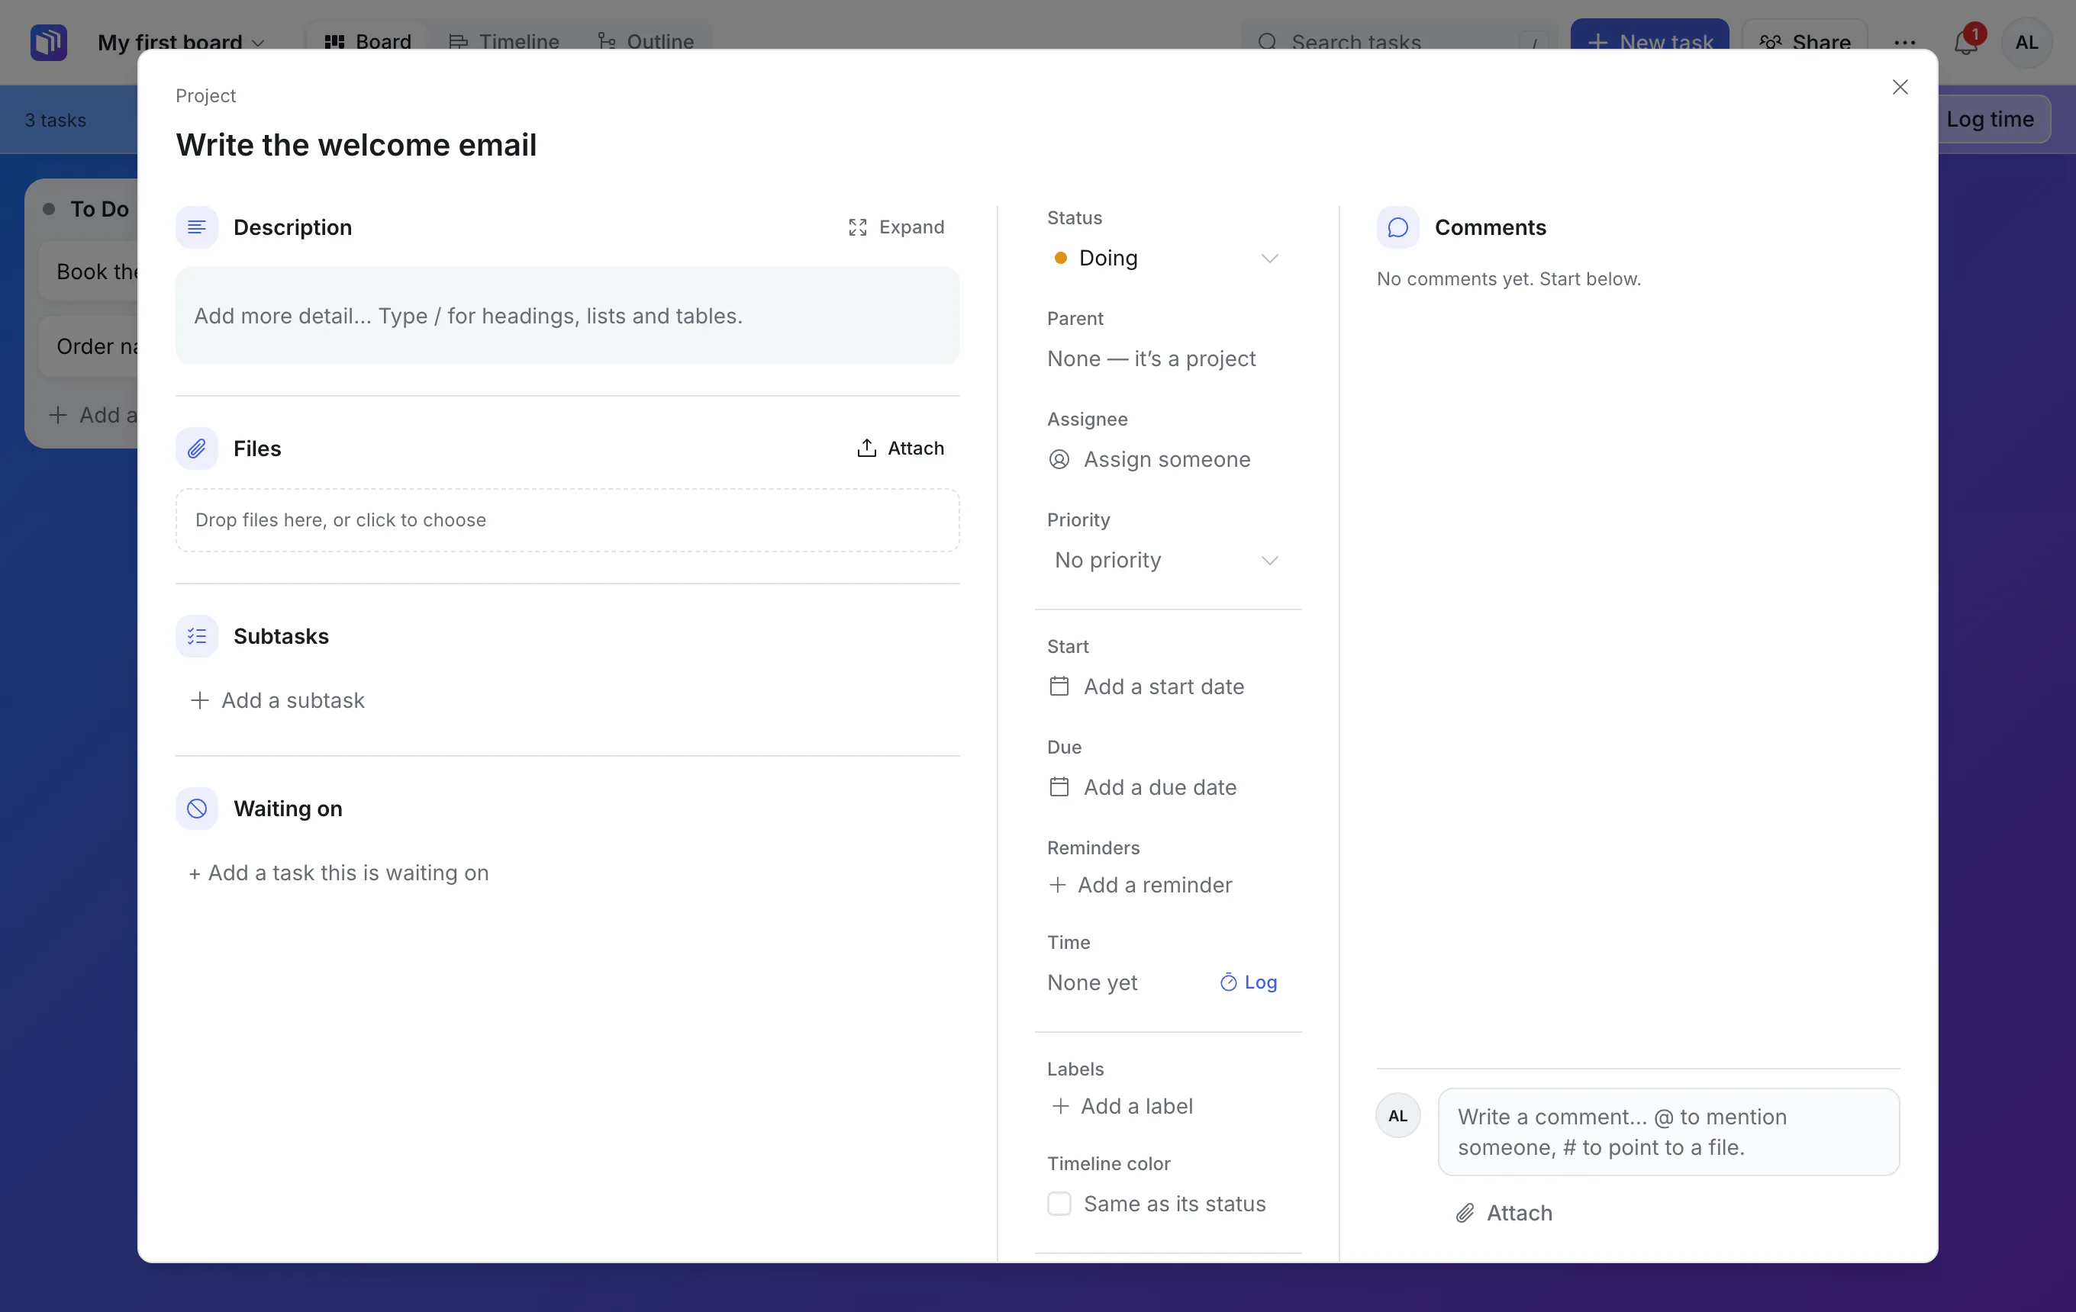Image resolution: width=2076 pixels, height=1312 pixels.
Task: Switch to the Outline view tab
Action: tap(646, 41)
